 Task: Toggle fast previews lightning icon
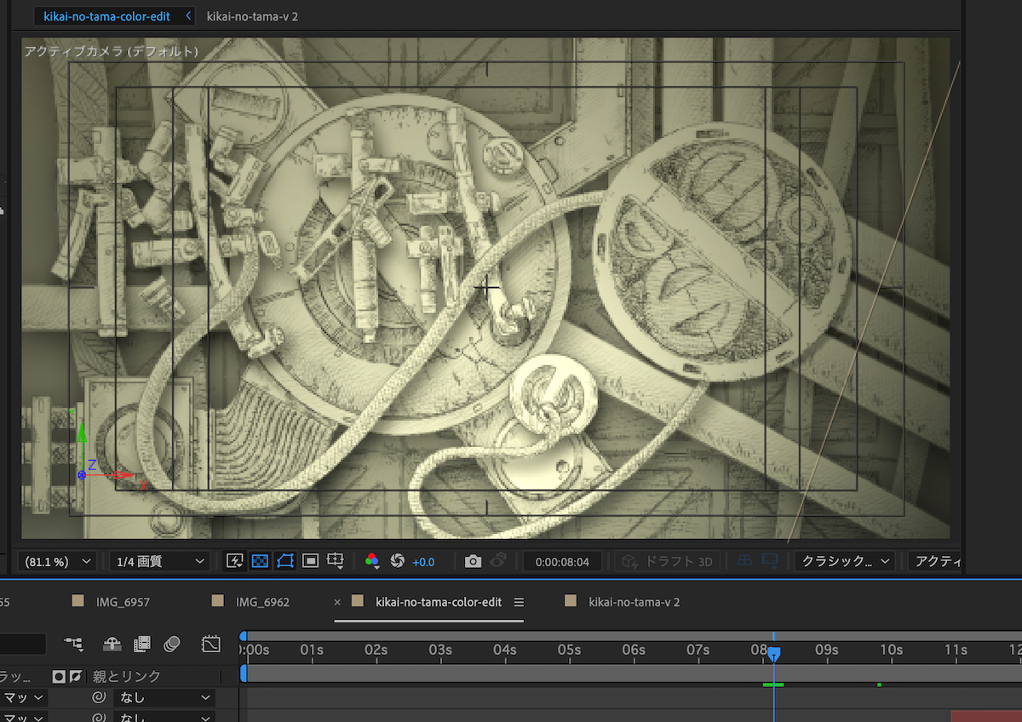[x=235, y=561]
